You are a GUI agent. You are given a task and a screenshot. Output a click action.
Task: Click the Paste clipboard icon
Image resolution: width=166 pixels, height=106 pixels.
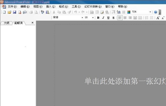coord(64,12)
